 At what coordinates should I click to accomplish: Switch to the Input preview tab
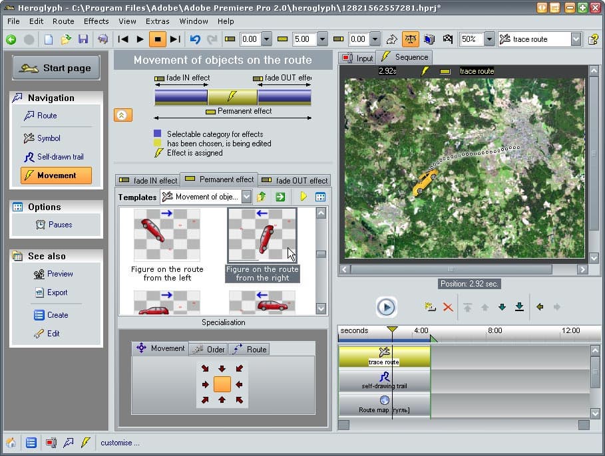point(357,58)
